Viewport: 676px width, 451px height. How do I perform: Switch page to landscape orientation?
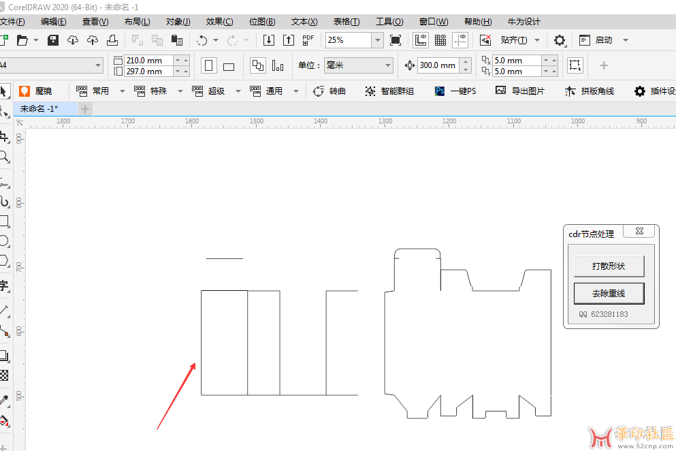coord(229,66)
